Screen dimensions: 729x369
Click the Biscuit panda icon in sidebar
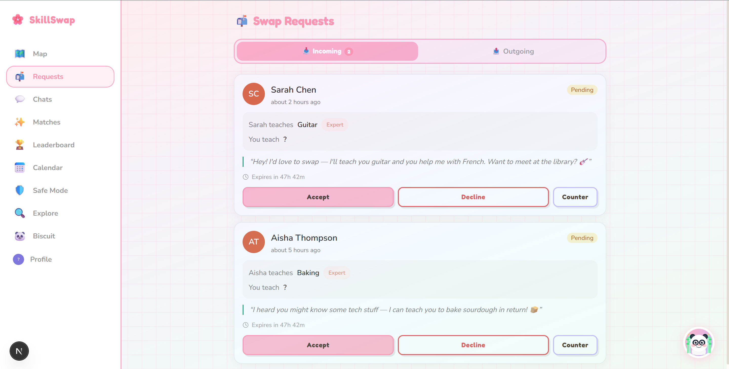pyautogui.click(x=20, y=236)
